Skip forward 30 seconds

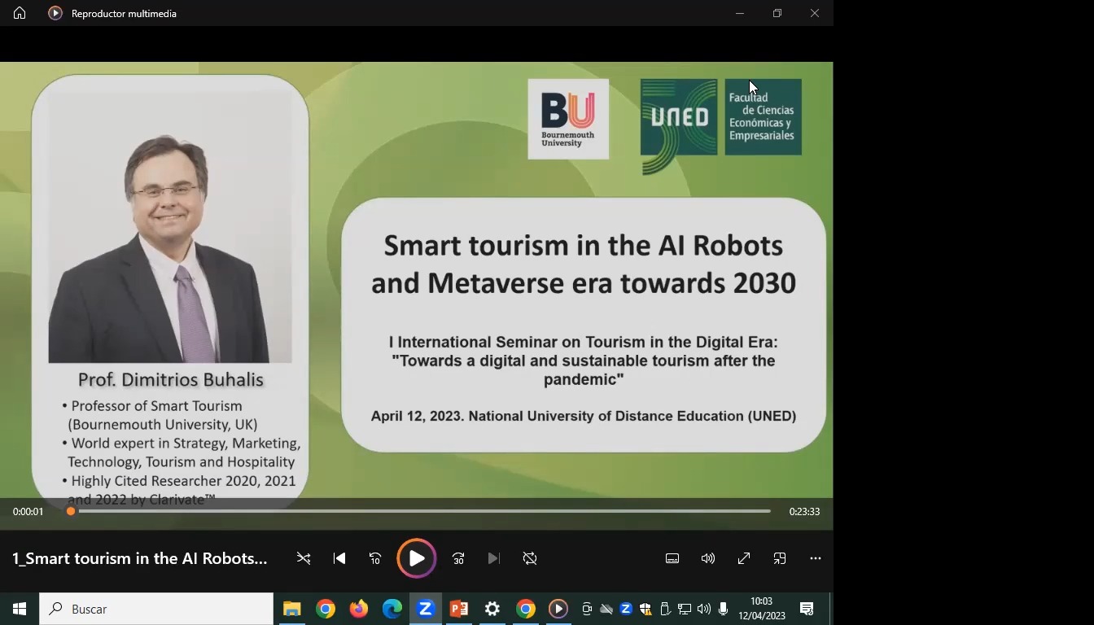[458, 558]
